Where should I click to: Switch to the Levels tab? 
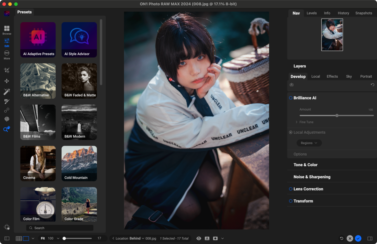pyautogui.click(x=312, y=13)
